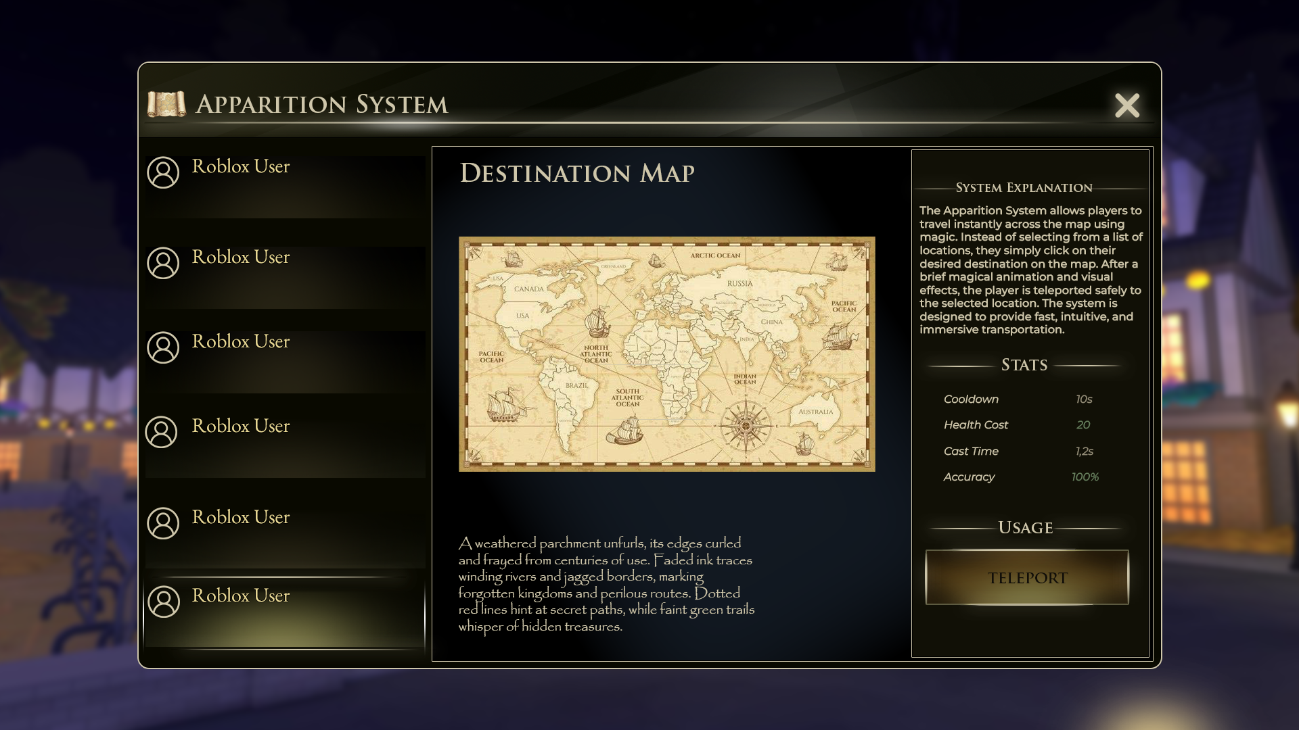Select the highlighted Roblox User entry at bottom

pyautogui.click(x=285, y=612)
